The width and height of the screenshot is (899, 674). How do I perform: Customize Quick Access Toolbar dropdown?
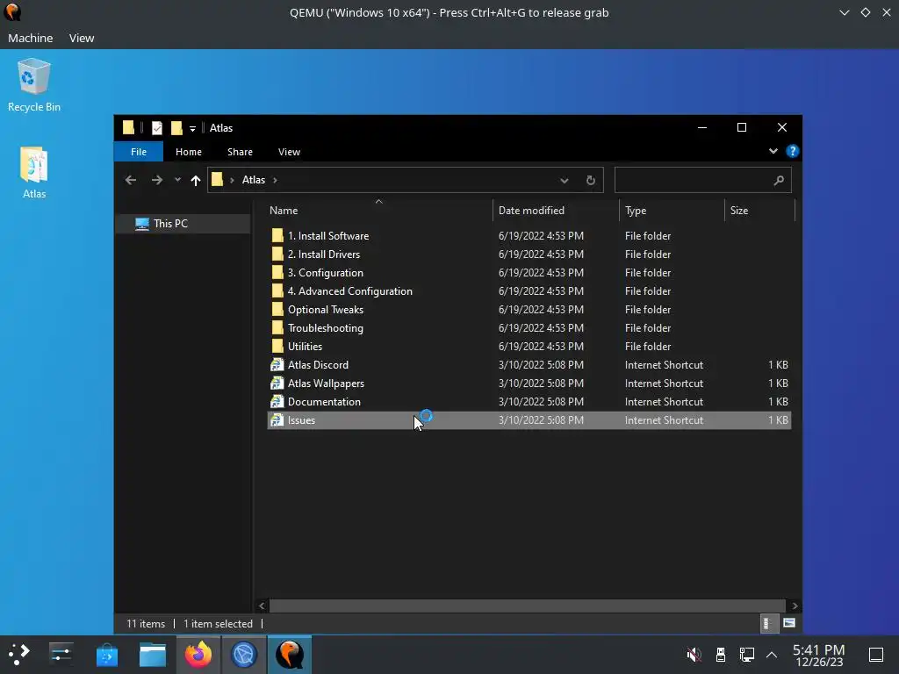pos(192,128)
